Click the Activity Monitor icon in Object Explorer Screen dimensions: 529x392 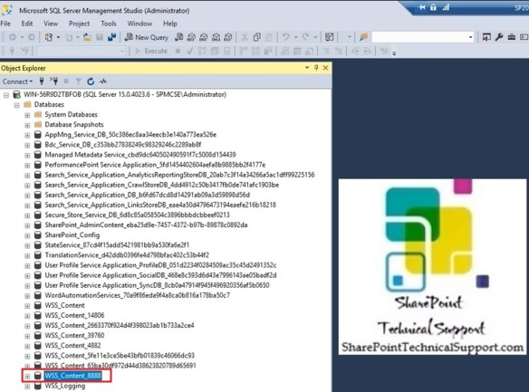(x=103, y=81)
